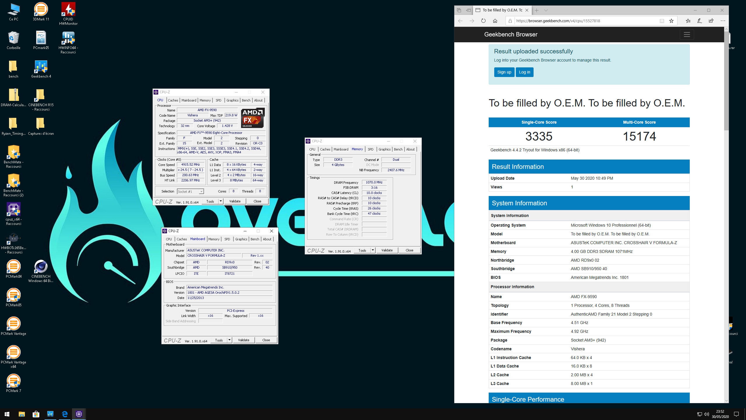Image resolution: width=746 pixels, height=420 pixels.
Task: Open the notification center icon
Action: pyautogui.click(x=736, y=414)
